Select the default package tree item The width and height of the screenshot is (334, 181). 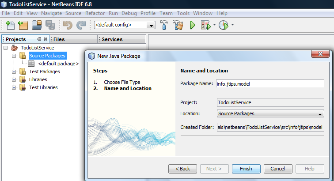pos(58,64)
